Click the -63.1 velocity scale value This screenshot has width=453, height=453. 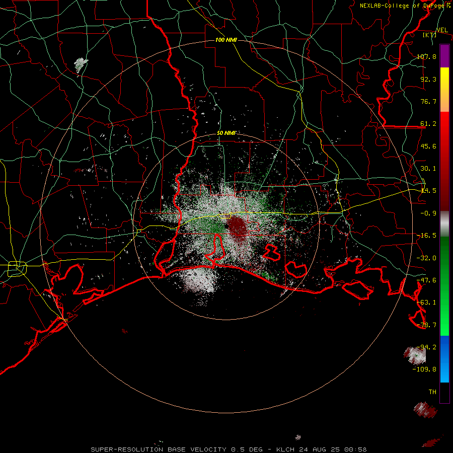pyautogui.click(x=426, y=303)
